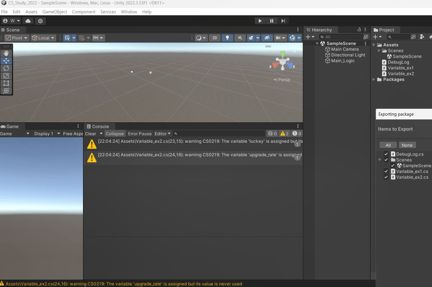
Task: Open the Scene draw mode sphere dropdown
Action: coord(201,38)
